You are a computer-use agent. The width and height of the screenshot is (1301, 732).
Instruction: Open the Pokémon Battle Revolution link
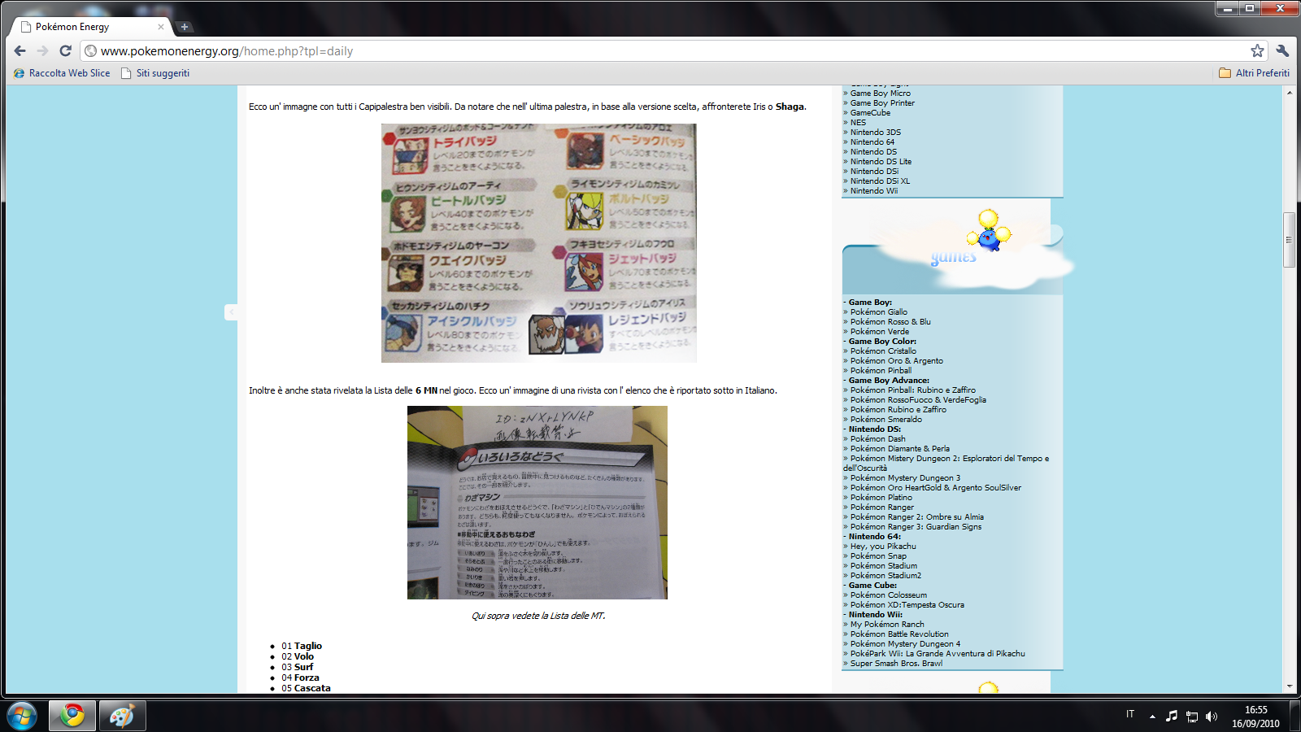point(899,634)
